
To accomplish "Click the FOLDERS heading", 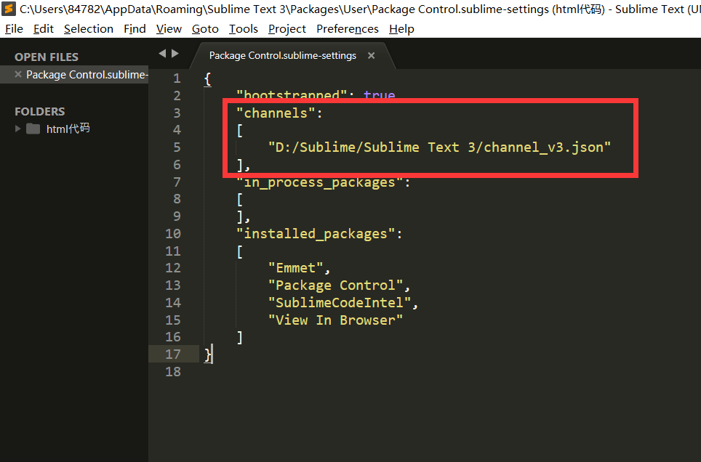I will coord(40,111).
